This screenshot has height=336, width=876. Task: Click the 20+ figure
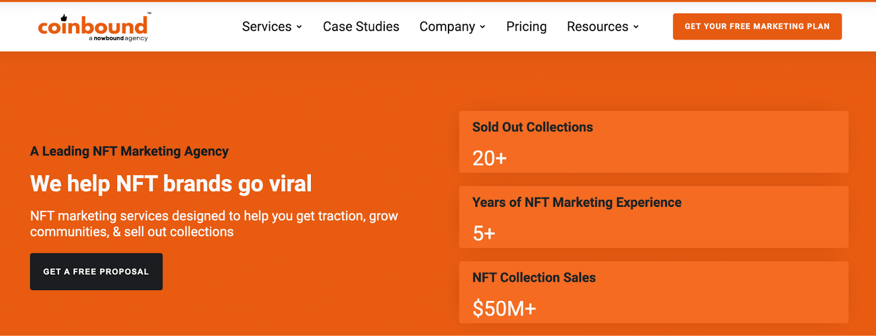point(489,158)
